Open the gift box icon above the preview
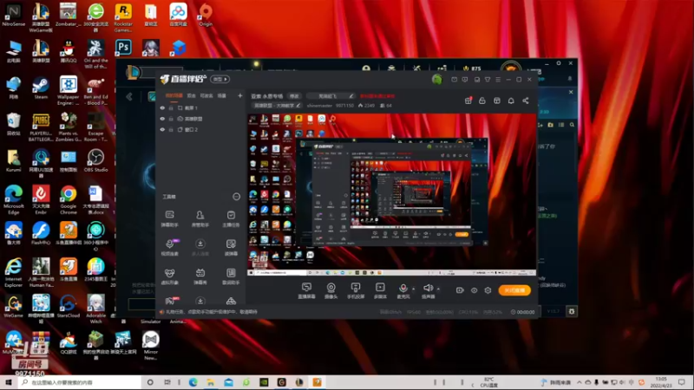 pos(468,101)
